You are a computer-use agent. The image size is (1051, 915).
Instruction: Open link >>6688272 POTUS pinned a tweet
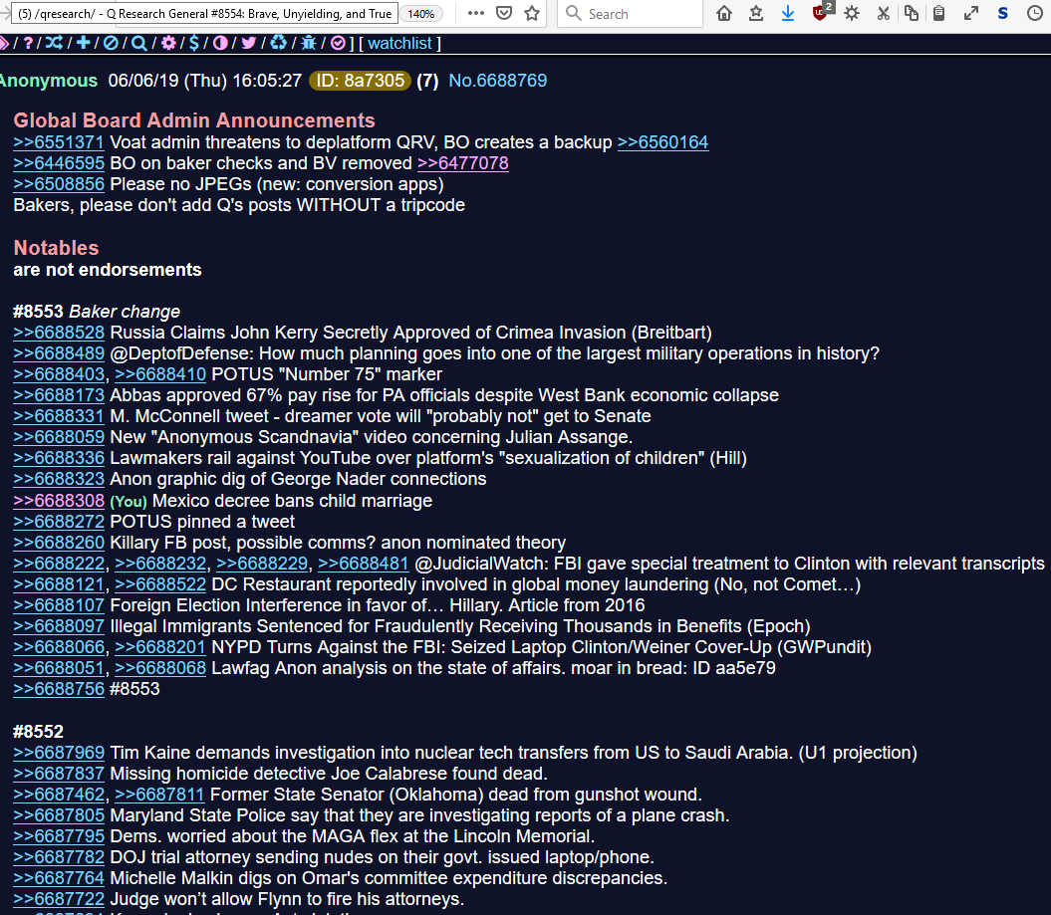pyautogui.click(x=59, y=522)
